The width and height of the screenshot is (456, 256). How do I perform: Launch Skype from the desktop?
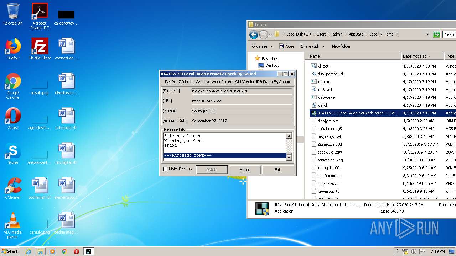click(13, 153)
